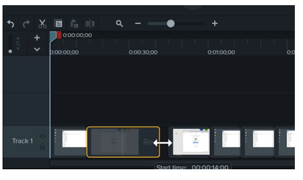This screenshot has height=180, width=303.
Task: Click the Undo arrow icon
Action: [11, 24]
